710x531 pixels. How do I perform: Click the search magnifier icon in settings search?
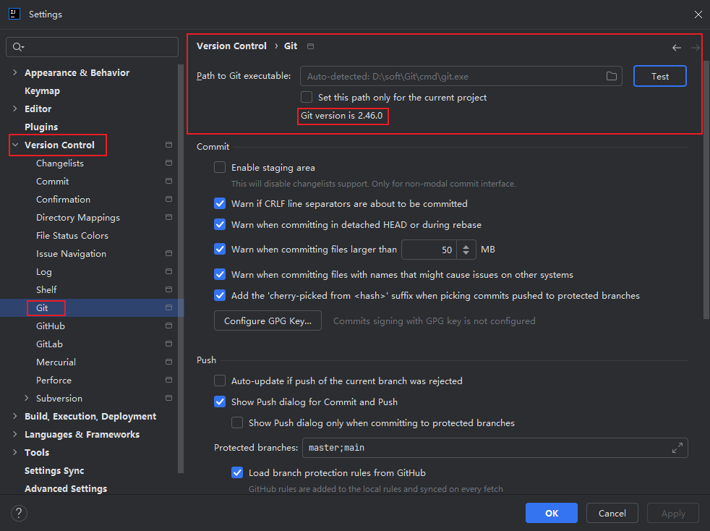pyautogui.click(x=18, y=47)
